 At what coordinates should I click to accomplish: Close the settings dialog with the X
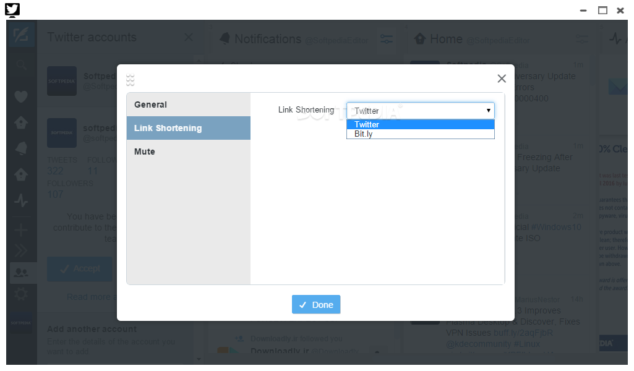click(x=502, y=79)
